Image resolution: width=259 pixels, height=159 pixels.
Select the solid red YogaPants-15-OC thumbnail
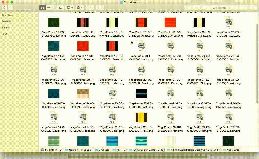(x=170, y=22)
